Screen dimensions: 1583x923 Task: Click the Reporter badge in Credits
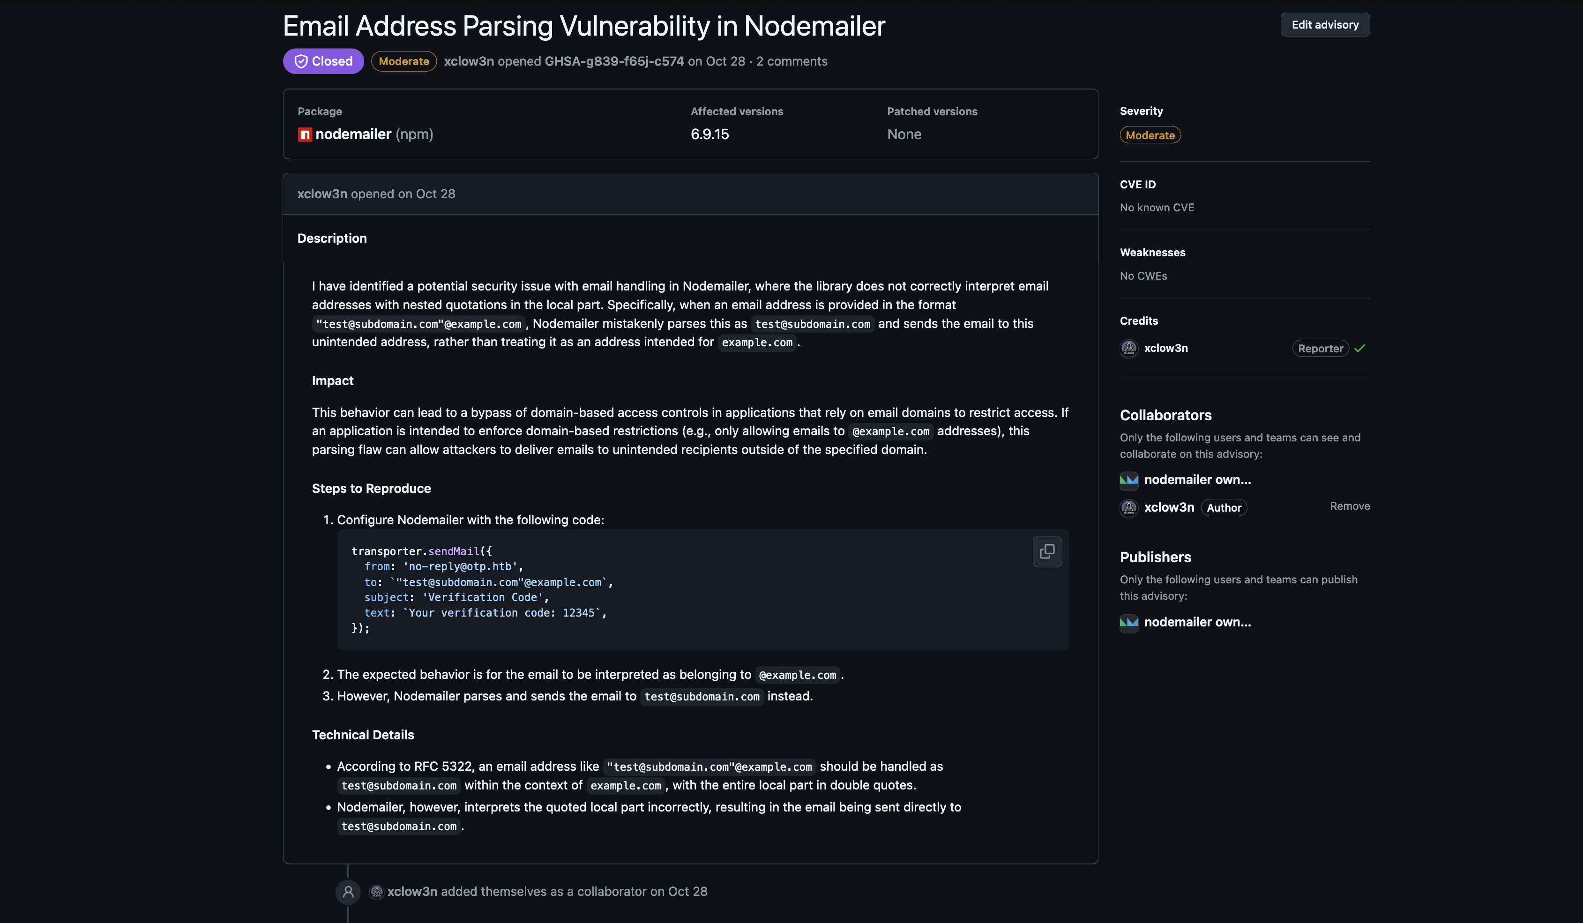(1321, 348)
